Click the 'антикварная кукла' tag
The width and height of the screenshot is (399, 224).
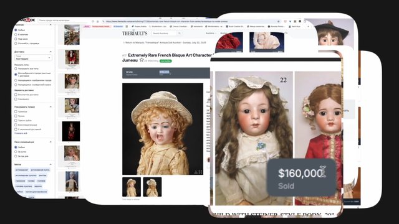click(40, 170)
